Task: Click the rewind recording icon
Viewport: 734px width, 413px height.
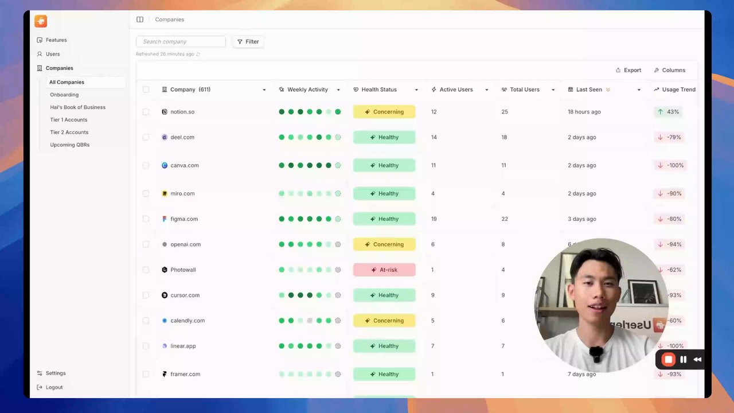Action: tap(697, 360)
